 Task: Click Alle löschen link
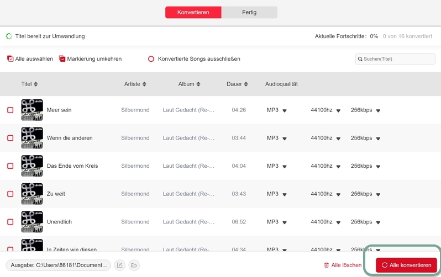pos(343,265)
